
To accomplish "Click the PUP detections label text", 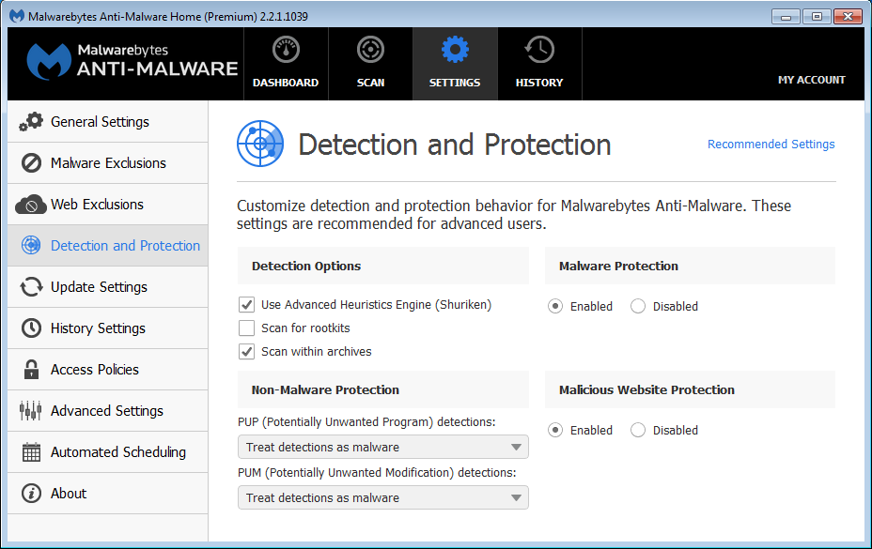I will [x=366, y=421].
